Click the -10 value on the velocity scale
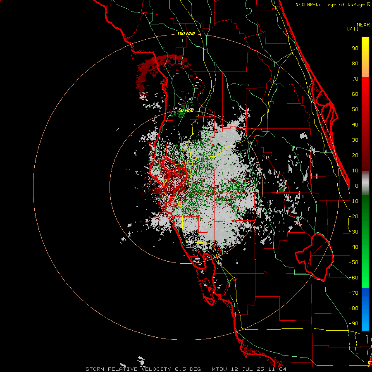This screenshot has width=372, height=372. 353,201
